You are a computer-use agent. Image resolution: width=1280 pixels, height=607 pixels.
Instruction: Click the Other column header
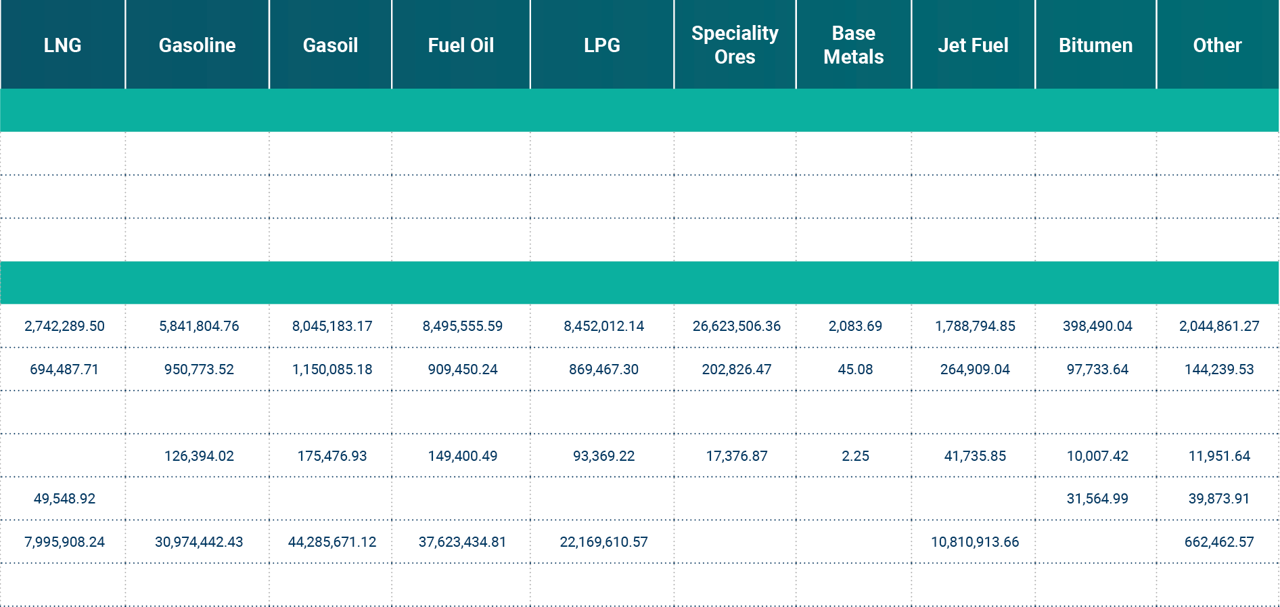(1217, 45)
